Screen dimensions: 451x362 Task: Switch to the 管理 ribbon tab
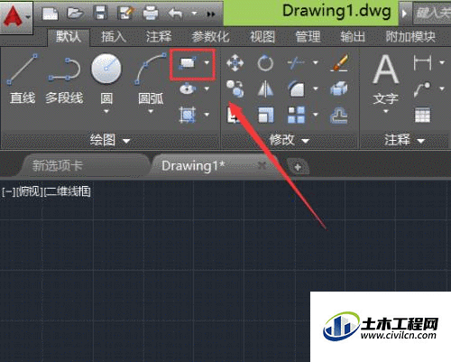[x=308, y=37]
